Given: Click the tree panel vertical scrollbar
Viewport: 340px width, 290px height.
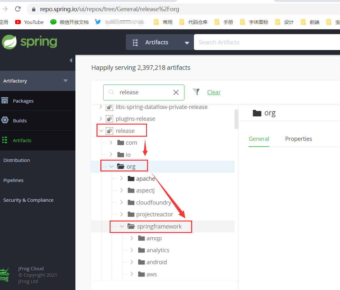Looking at the screenshot, I should 236,119.
